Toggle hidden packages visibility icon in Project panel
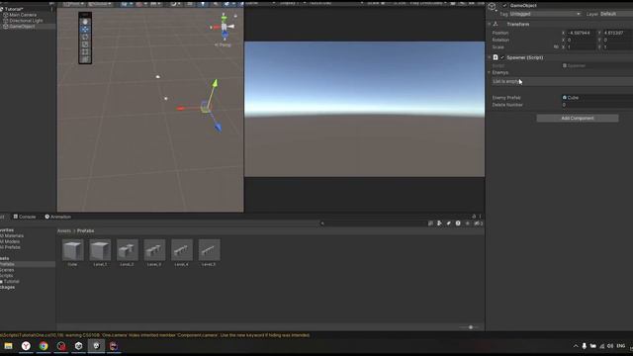 478,223
